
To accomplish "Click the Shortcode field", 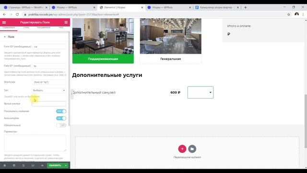I will [49, 82].
